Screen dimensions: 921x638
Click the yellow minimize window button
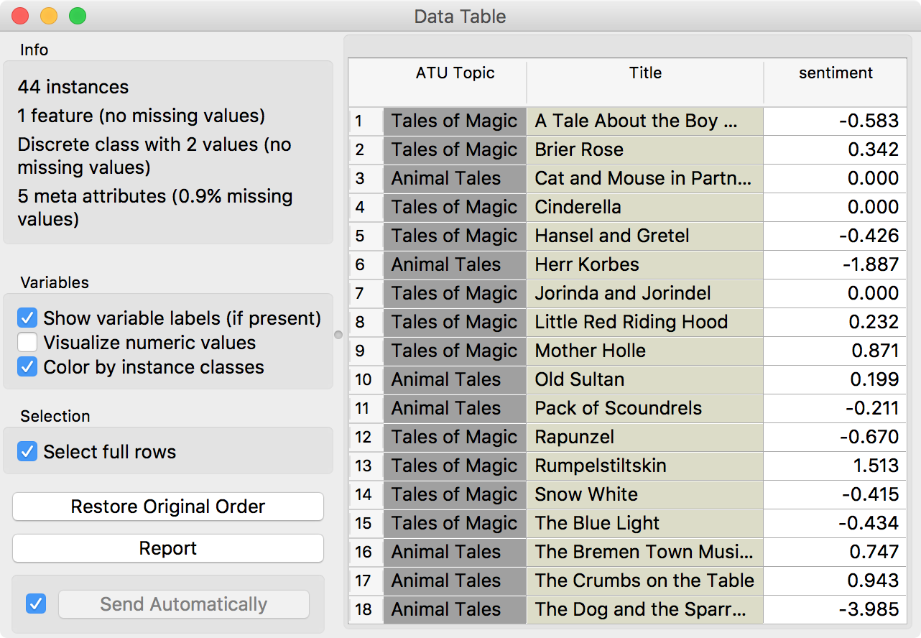[x=49, y=16]
